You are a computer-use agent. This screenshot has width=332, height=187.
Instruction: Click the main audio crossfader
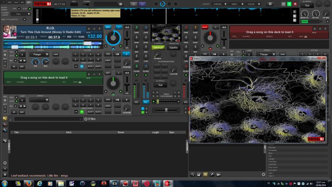(x=166, y=110)
